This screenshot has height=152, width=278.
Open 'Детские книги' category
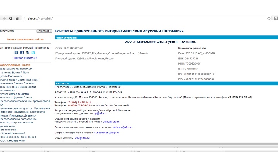pyautogui.click(x=8, y=126)
